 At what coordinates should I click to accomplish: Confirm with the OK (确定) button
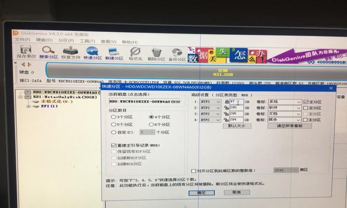pos(202,193)
